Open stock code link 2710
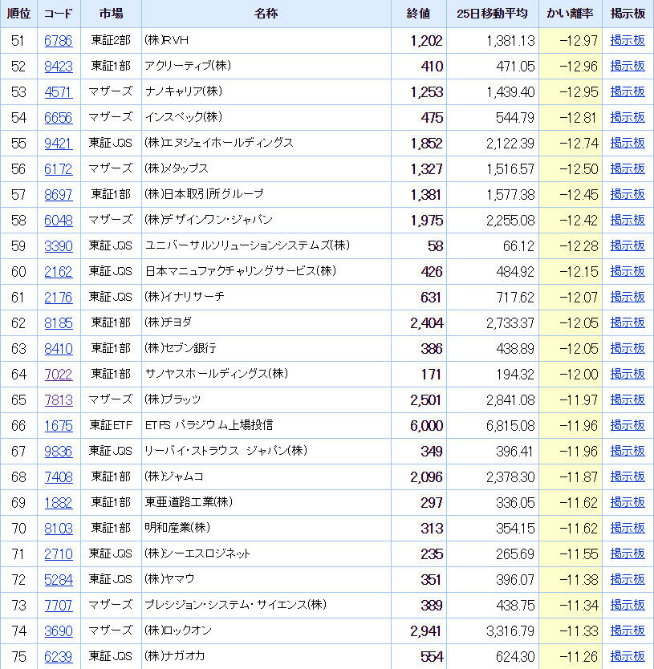Viewport: 654px width, 669px height. [59, 554]
